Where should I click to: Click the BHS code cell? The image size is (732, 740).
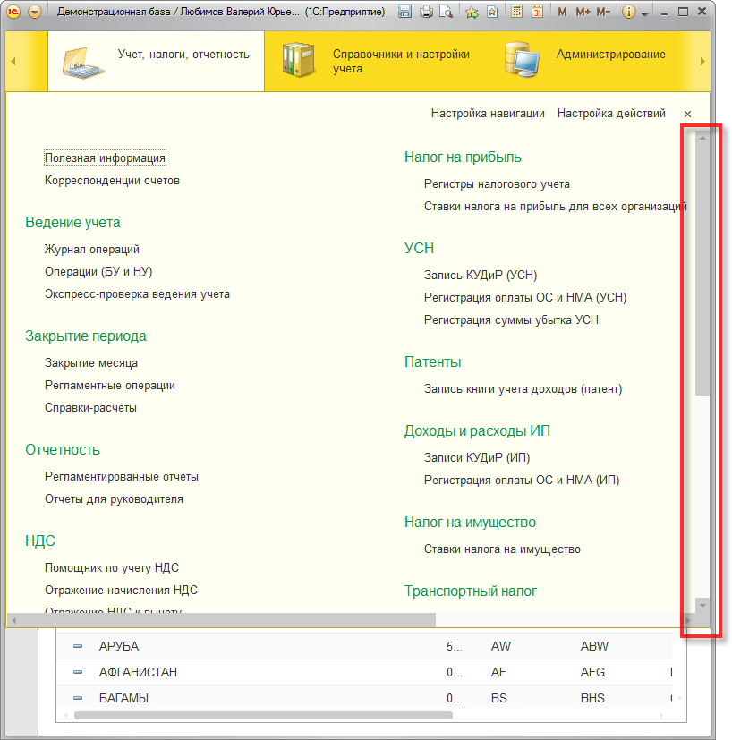pos(592,698)
